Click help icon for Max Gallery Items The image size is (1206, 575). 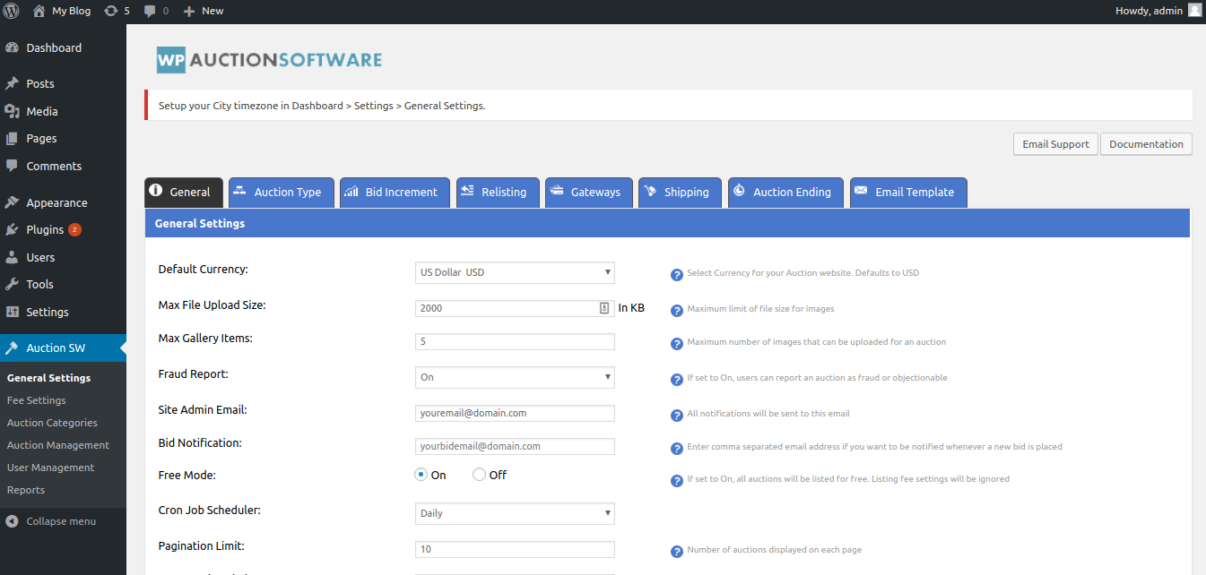pyautogui.click(x=677, y=343)
